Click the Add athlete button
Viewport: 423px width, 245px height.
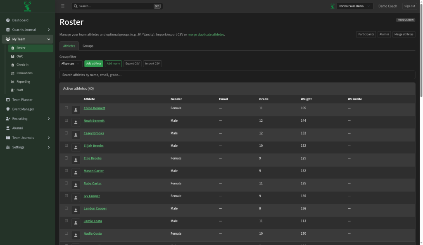pyautogui.click(x=94, y=64)
